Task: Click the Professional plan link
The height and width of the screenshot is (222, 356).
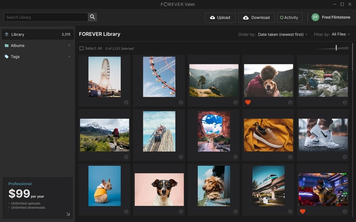Action: click(20, 184)
